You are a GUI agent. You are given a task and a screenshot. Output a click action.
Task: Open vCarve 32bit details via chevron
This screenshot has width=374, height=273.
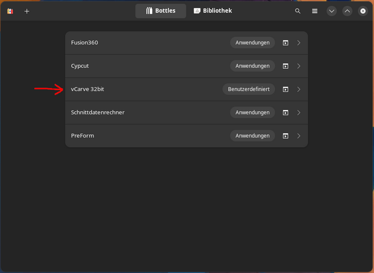tap(299, 89)
